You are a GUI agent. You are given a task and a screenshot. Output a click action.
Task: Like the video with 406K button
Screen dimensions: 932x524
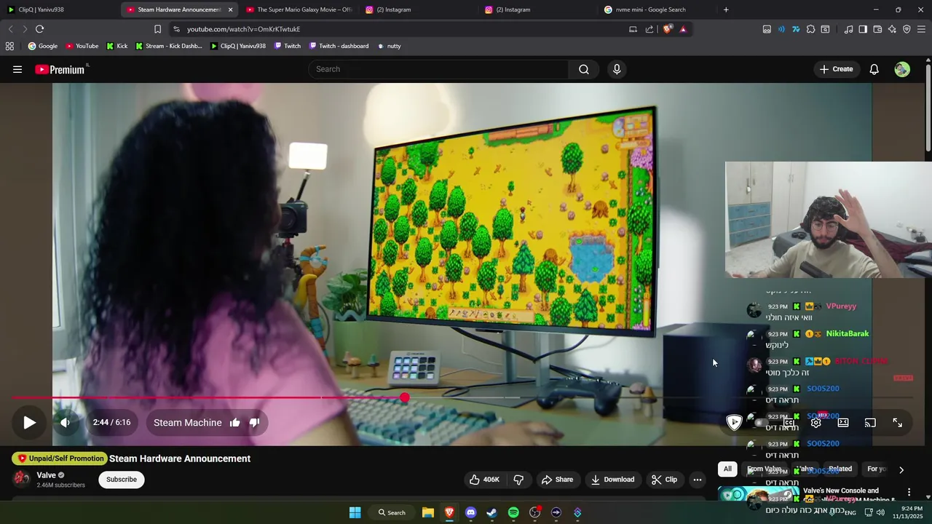coord(484,479)
